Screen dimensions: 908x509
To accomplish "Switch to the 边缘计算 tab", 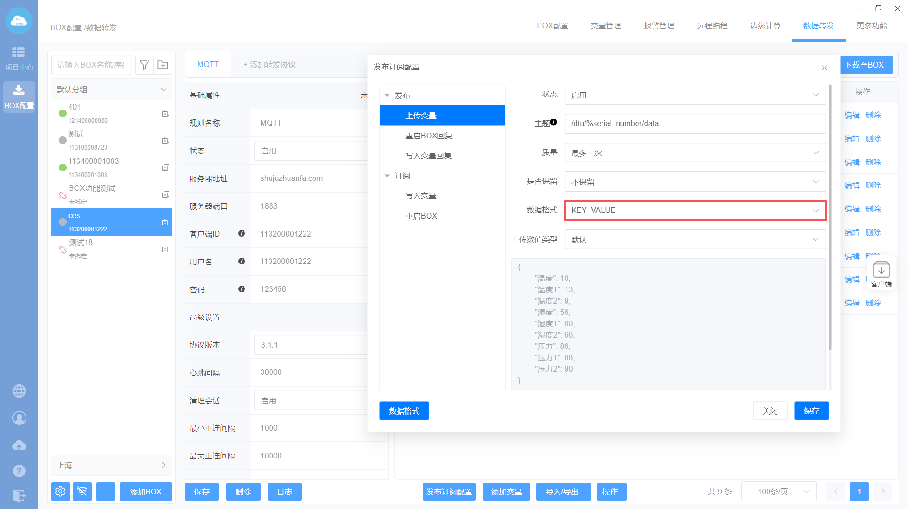I will pos(765,26).
